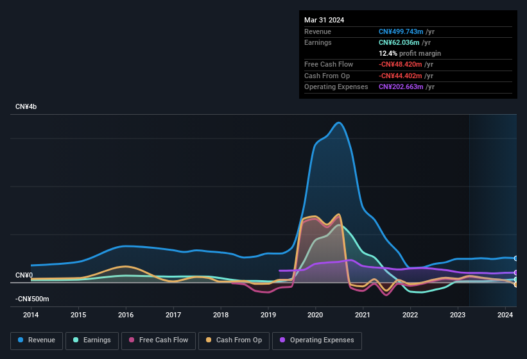527x359 pixels.
Task: Toggle the Cash From Op legend button
Action: pos(234,340)
